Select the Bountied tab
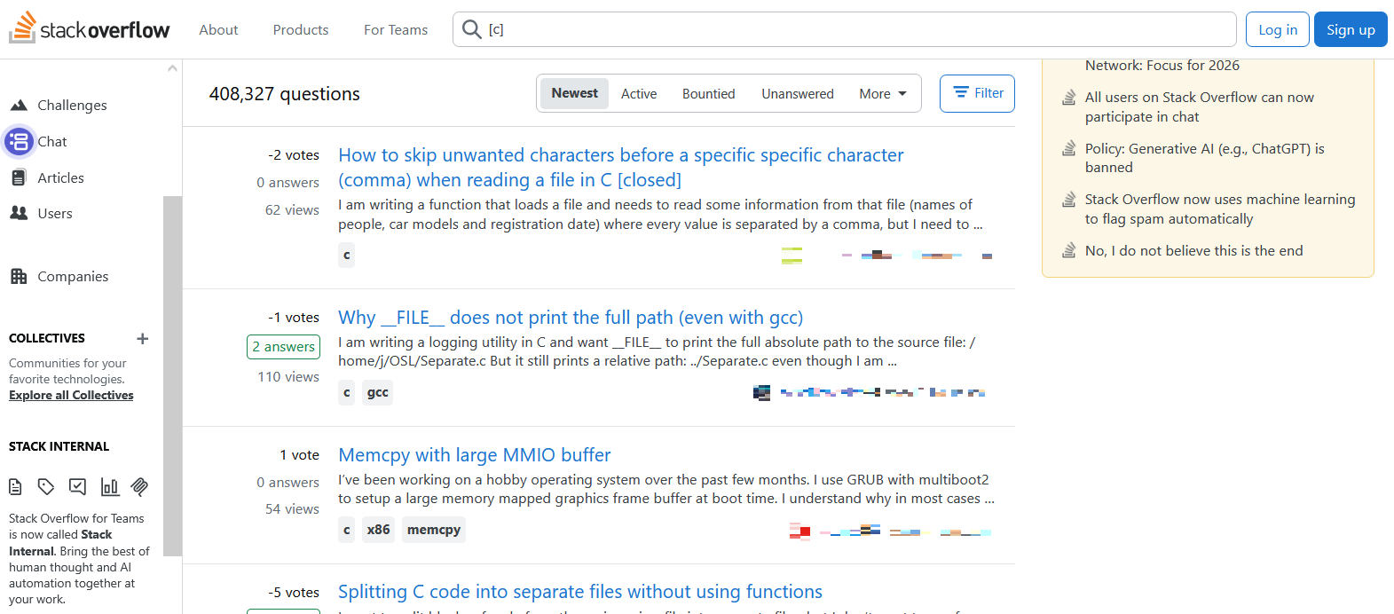The width and height of the screenshot is (1394, 614). pyautogui.click(x=708, y=93)
